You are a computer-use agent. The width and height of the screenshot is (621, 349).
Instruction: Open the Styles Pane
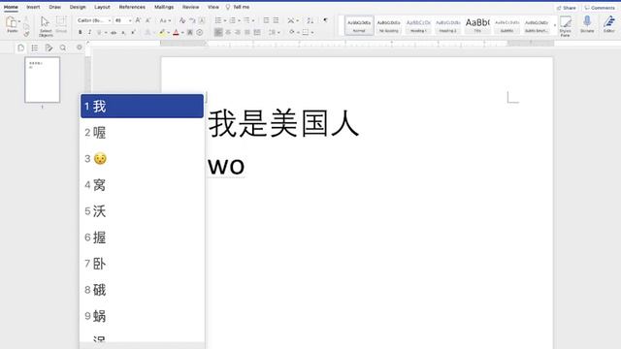click(565, 26)
